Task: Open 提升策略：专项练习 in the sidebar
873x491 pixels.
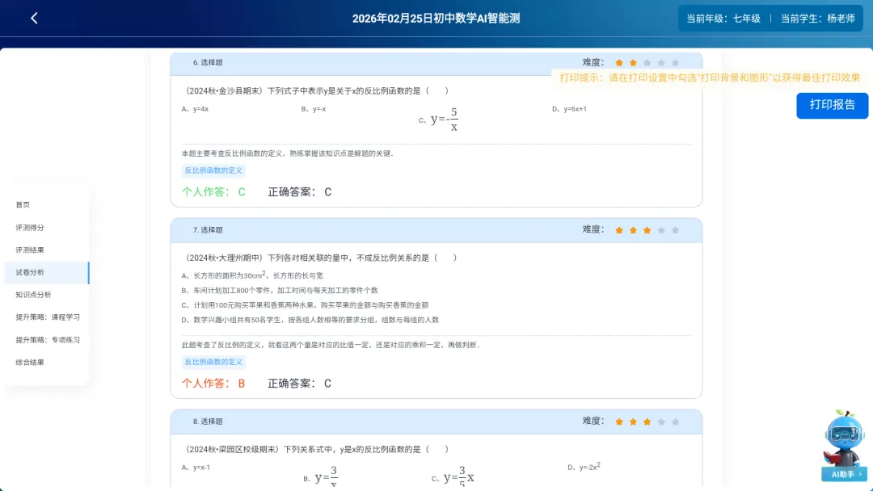Action: 48,340
